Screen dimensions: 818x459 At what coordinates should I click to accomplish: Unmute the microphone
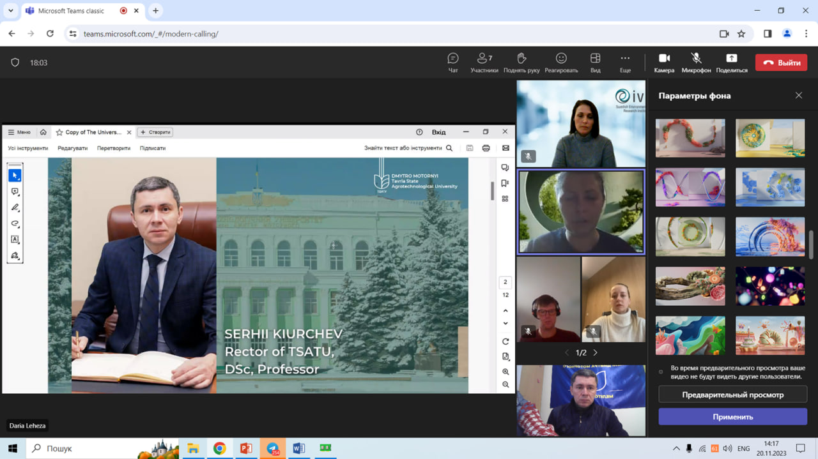696,62
